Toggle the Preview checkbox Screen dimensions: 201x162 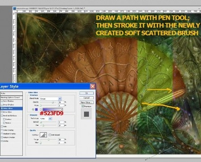click(83, 107)
